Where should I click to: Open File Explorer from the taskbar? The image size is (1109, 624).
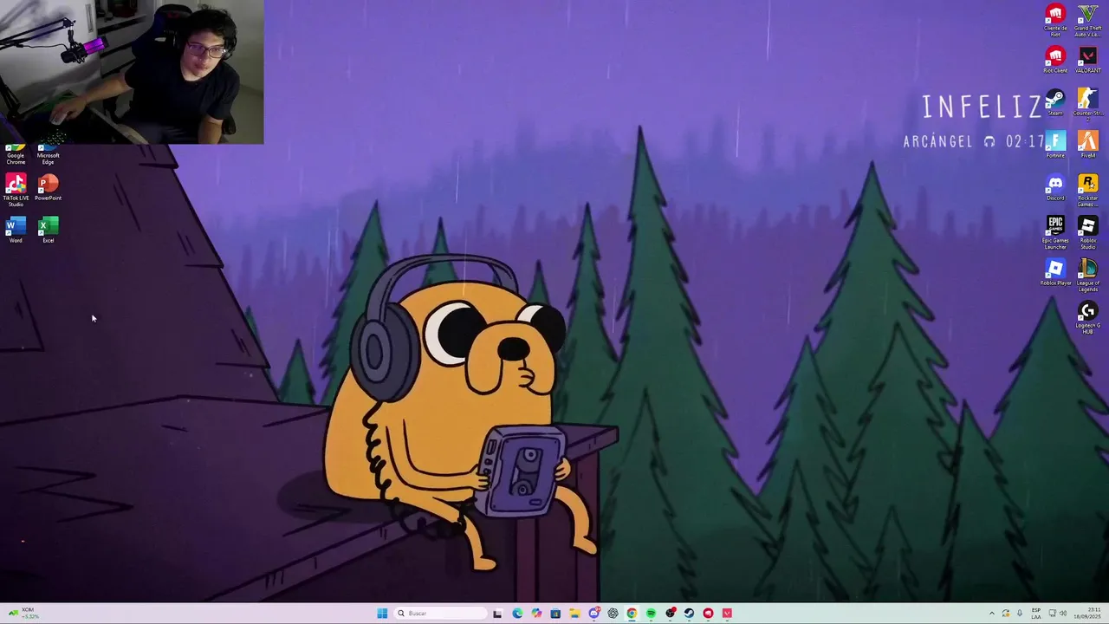click(574, 613)
